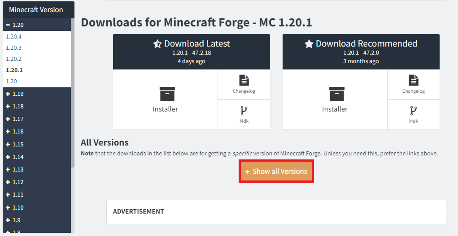Collapse the 1.20 version group
This screenshot has height=236, width=458.
(8, 25)
